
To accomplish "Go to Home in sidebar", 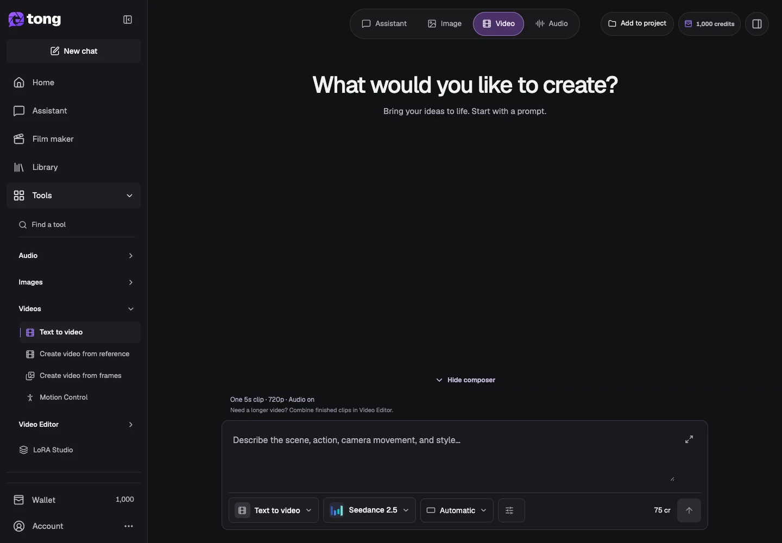I will click(73, 83).
